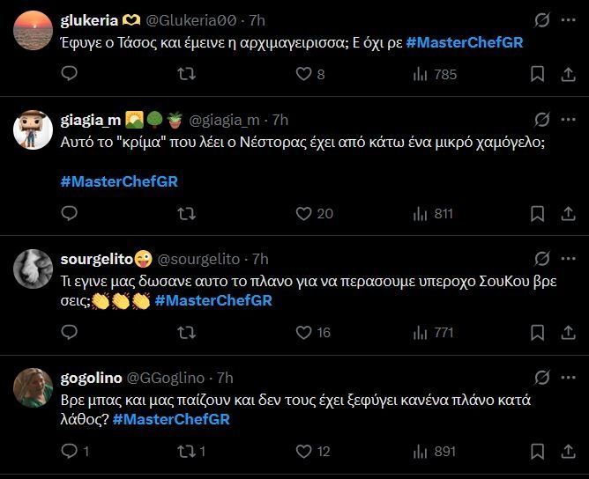View analytics with 891 views
Viewport: 589px width, 479px height.
point(435,451)
